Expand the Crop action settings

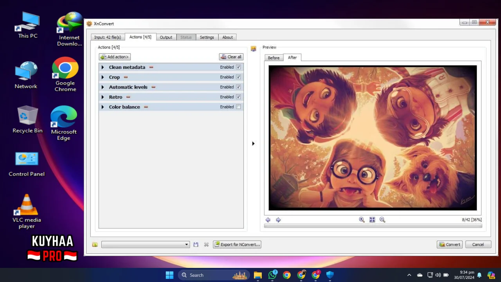click(x=103, y=77)
